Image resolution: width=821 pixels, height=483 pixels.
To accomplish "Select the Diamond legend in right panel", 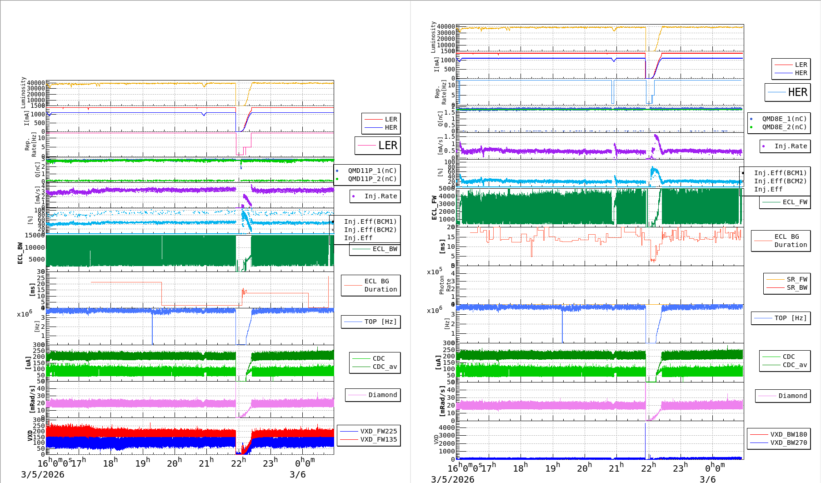I will click(x=792, y=396).
